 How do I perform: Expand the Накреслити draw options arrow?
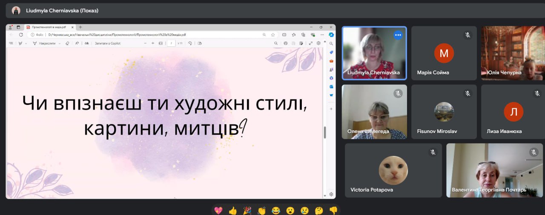60,43
